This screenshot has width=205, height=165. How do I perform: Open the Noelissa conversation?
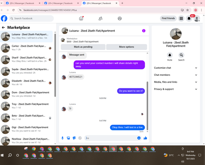tap(26, 141)
